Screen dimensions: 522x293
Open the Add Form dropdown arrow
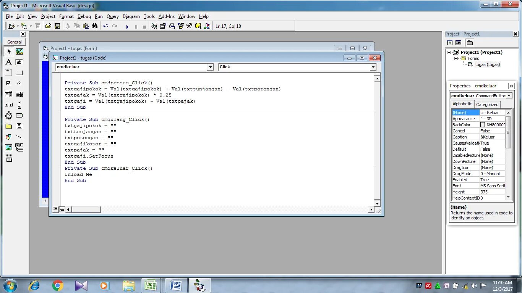coord(31,26)
